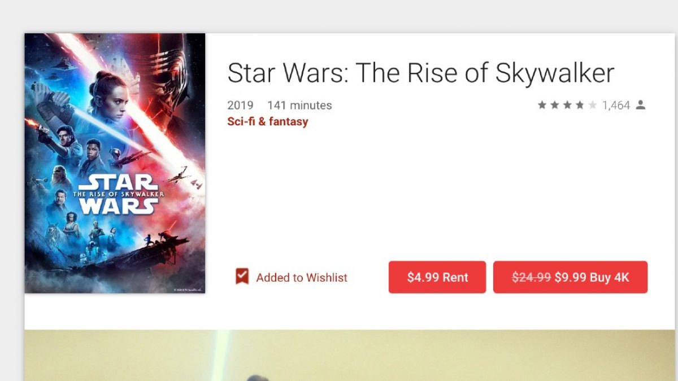Open the 1,464 ratings count
Viewport: 678px width, 381px height.
[x=616, y=106]
